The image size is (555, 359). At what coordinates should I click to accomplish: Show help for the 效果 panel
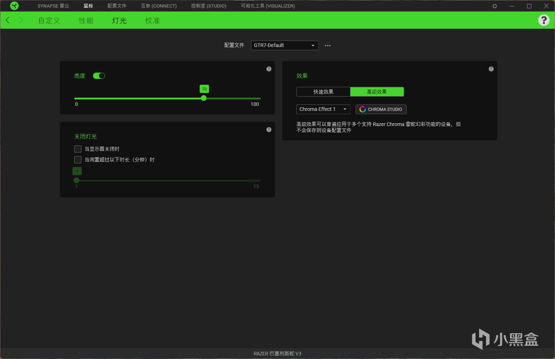(x=491, y=69)
